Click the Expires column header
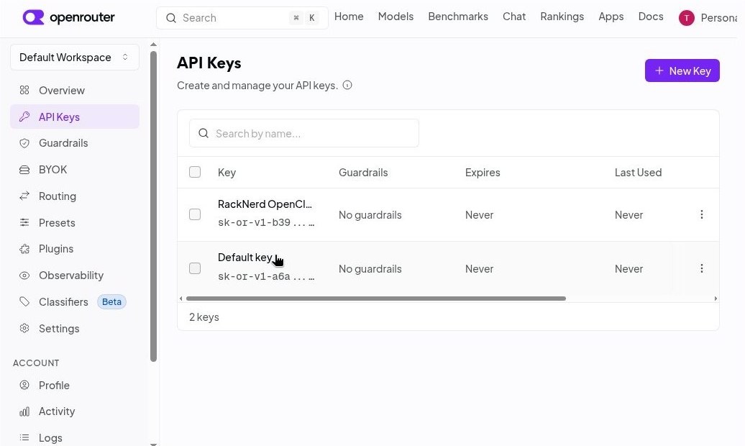The height and width of the screenshot is (446, 745). (x=483, y=172)
